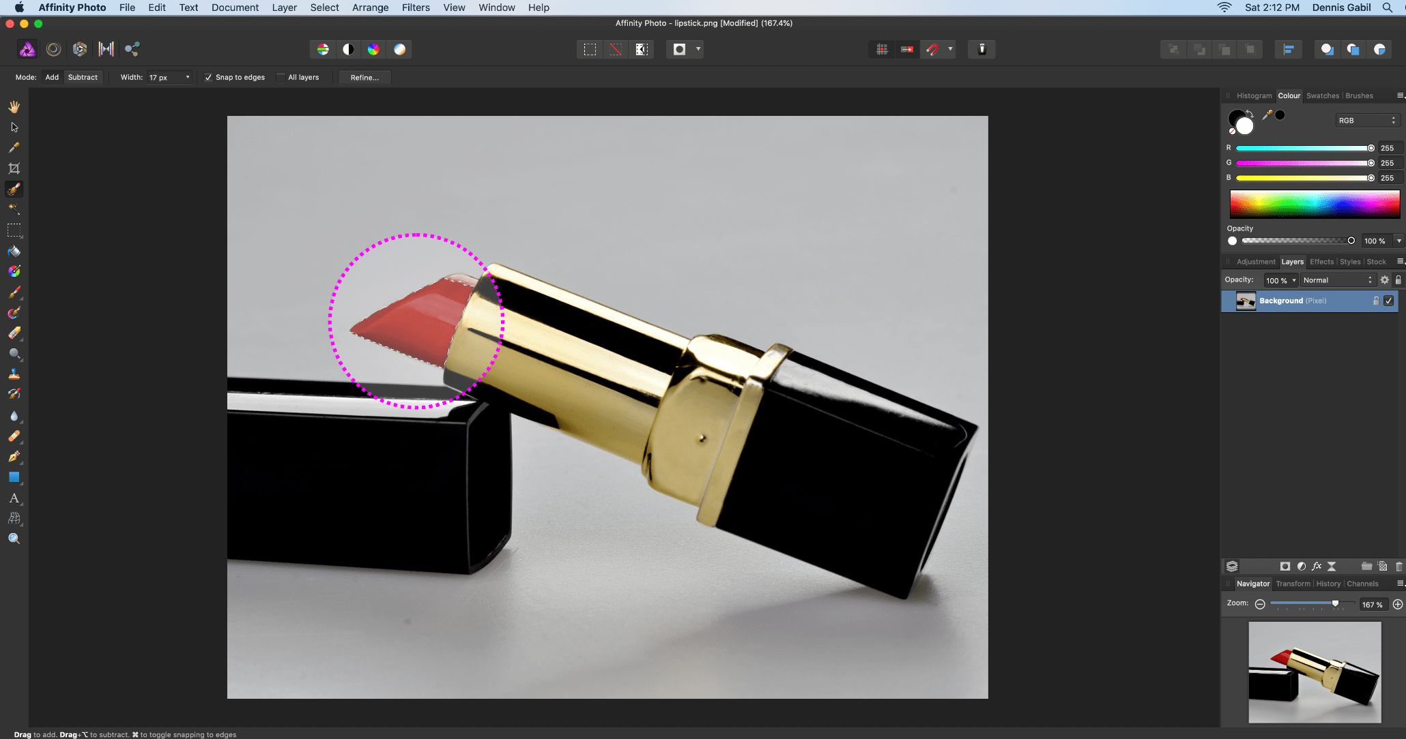This screenshot has width=1406, height=739.
Task: Click the Erase Brush tool
Action: click(x=14, y=333)
